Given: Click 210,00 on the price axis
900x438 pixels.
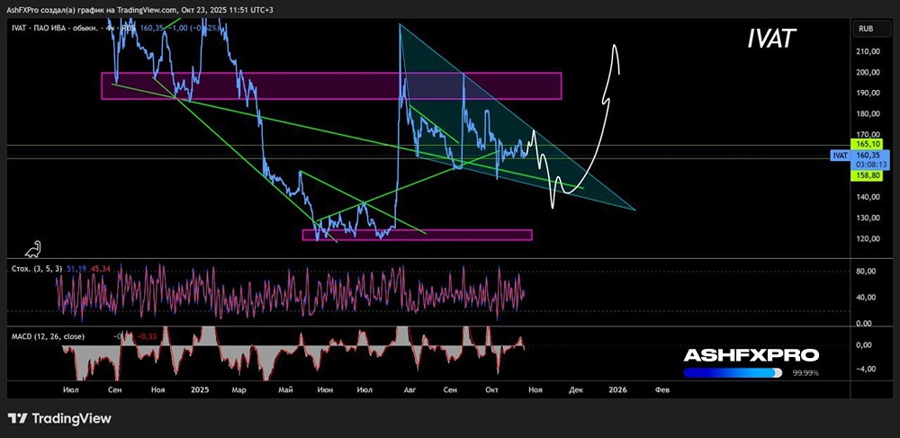Looking at the screenshot, I should coord(869,51).
